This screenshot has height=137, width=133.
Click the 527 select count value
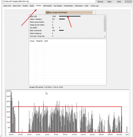(x=54, y=19)
